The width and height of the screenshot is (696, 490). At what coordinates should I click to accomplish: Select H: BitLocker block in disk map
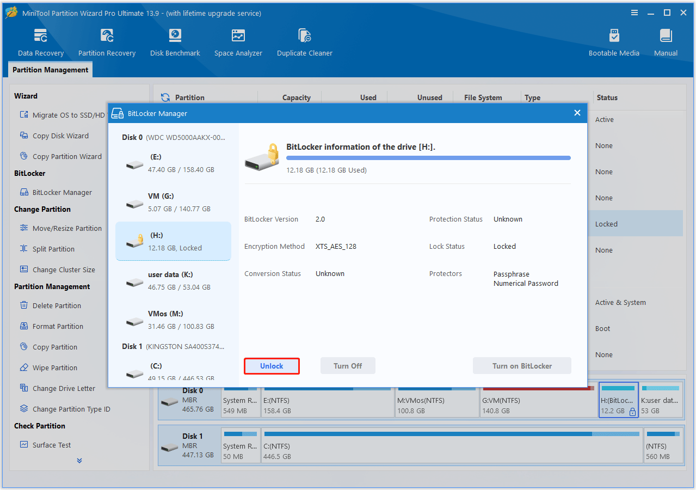(x=618, y=400)
